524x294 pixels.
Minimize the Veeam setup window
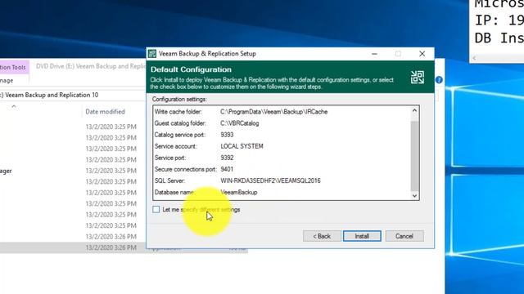pos(374,54)
